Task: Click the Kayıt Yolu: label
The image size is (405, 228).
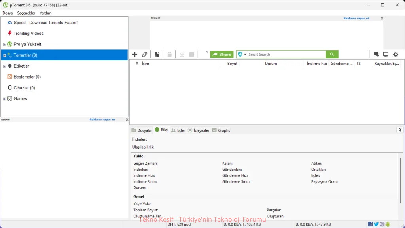Action: pos(142,204)
